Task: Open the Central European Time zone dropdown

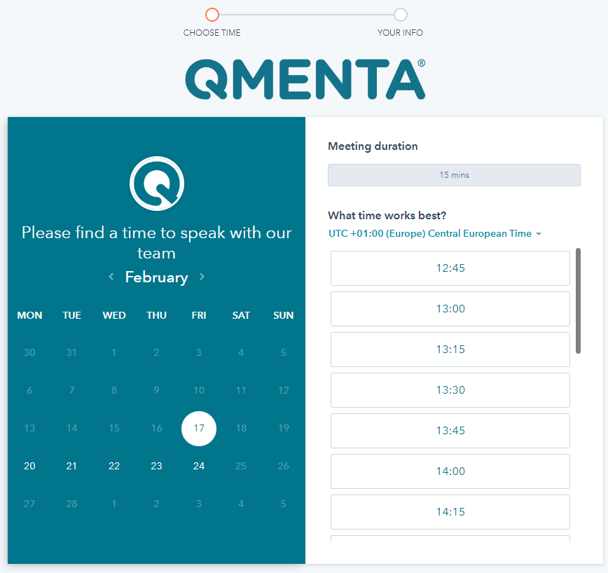Action: click(x=435, y=234)
